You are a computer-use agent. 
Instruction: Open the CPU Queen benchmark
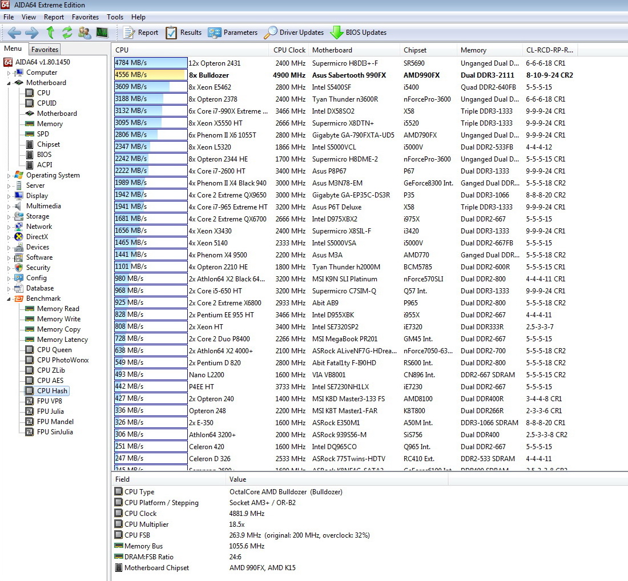pyautogui.click(x=54, y=349)
